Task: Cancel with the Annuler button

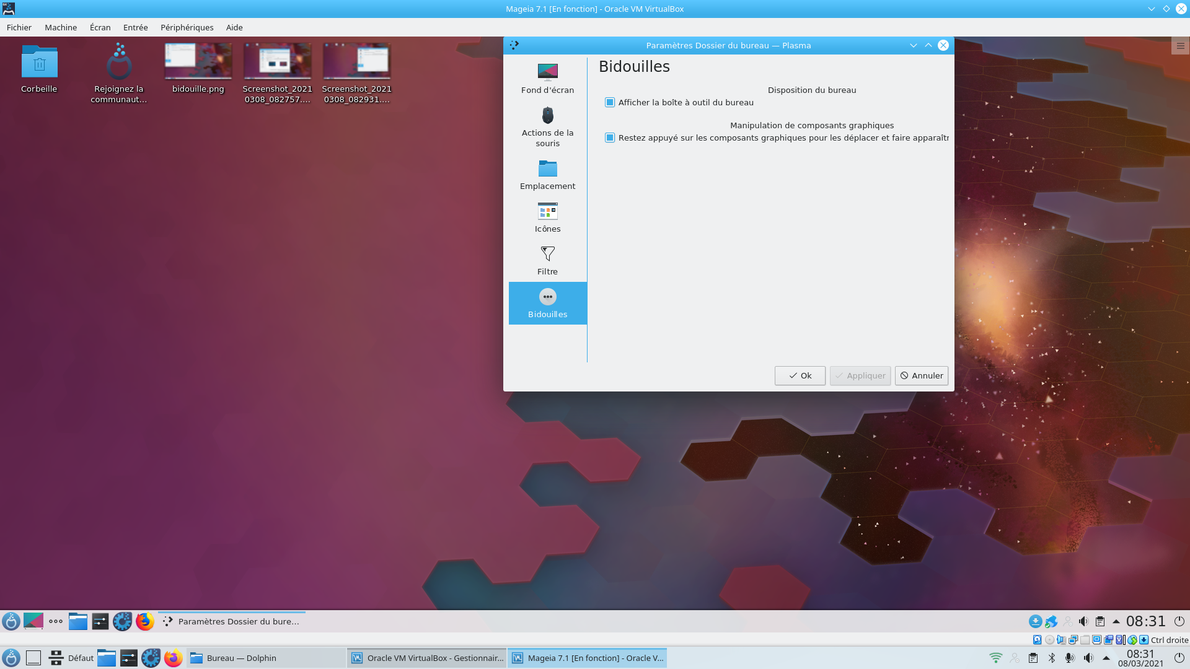Action: [x=922, y=375]
